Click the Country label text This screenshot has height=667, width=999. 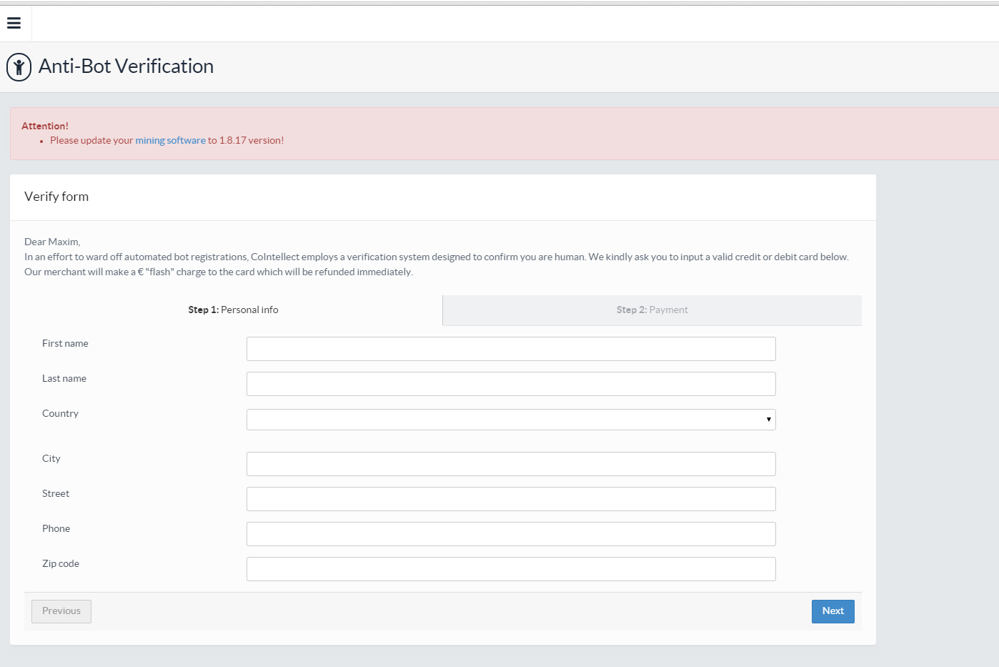[60, 414]
